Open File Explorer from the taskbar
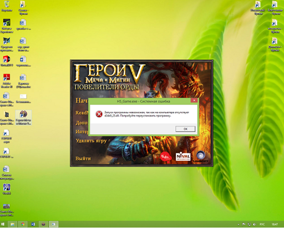284x228 pixels. click(x=12, y=224)
